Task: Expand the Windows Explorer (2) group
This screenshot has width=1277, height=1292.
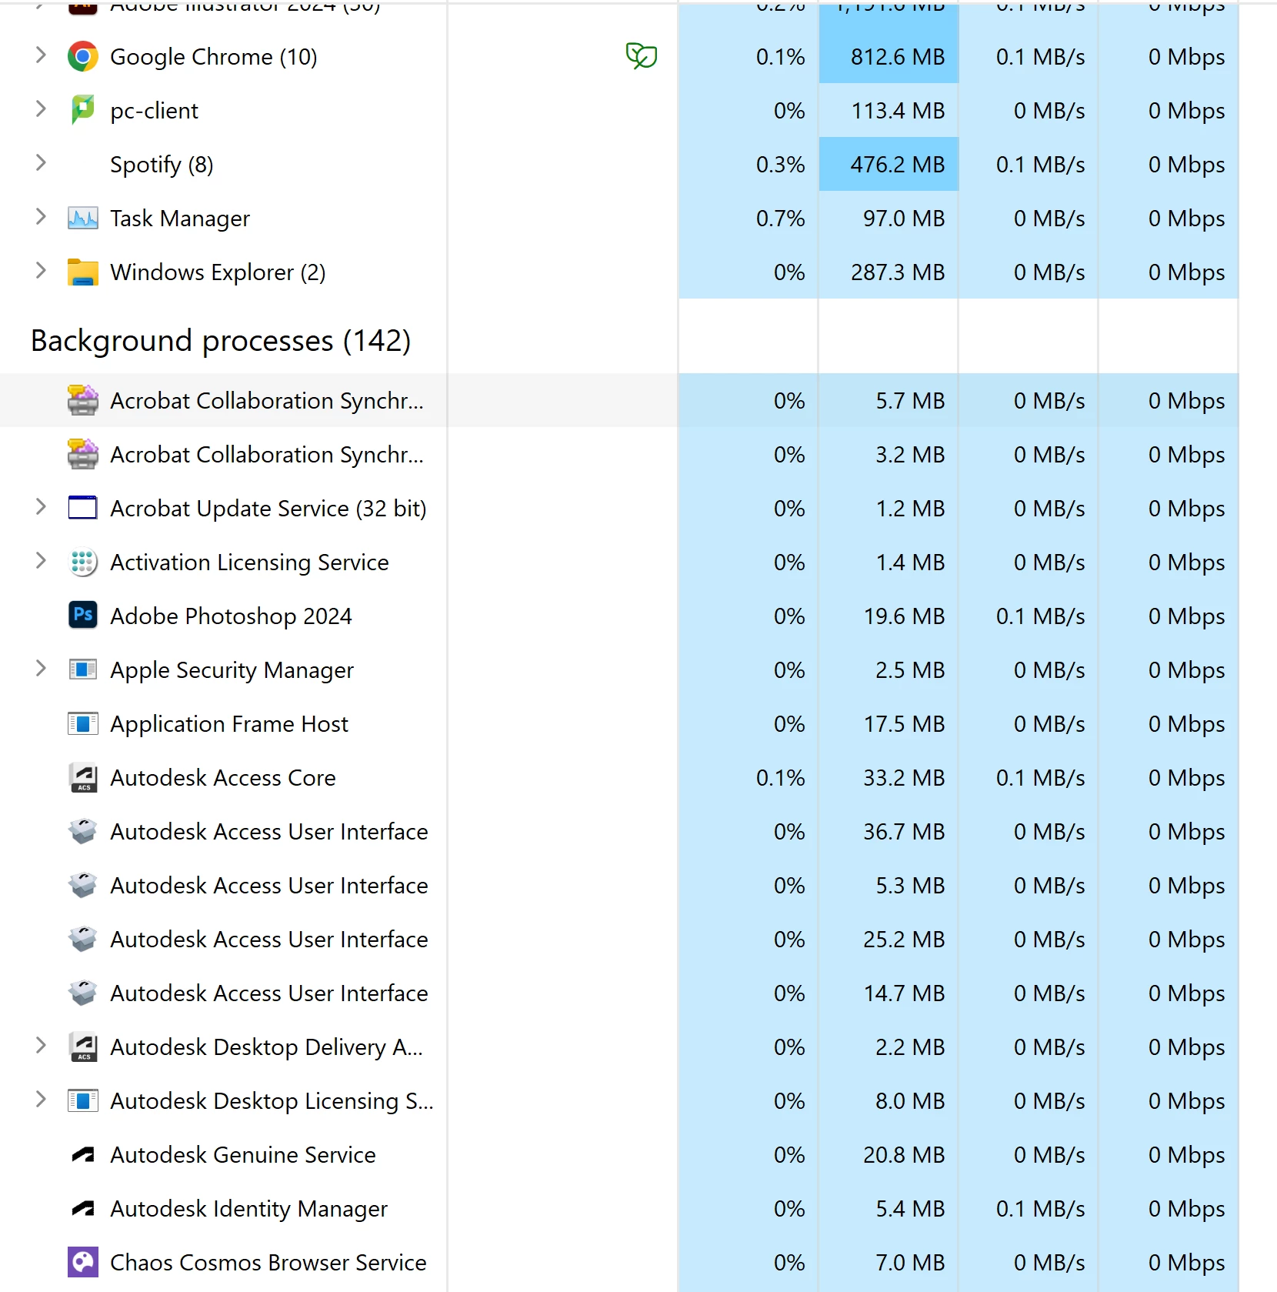Action: click(41, 271)
